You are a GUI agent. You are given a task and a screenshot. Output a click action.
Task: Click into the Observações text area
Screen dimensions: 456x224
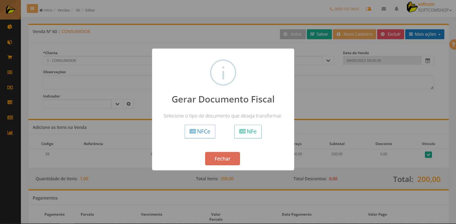click(x=97, y=82)
